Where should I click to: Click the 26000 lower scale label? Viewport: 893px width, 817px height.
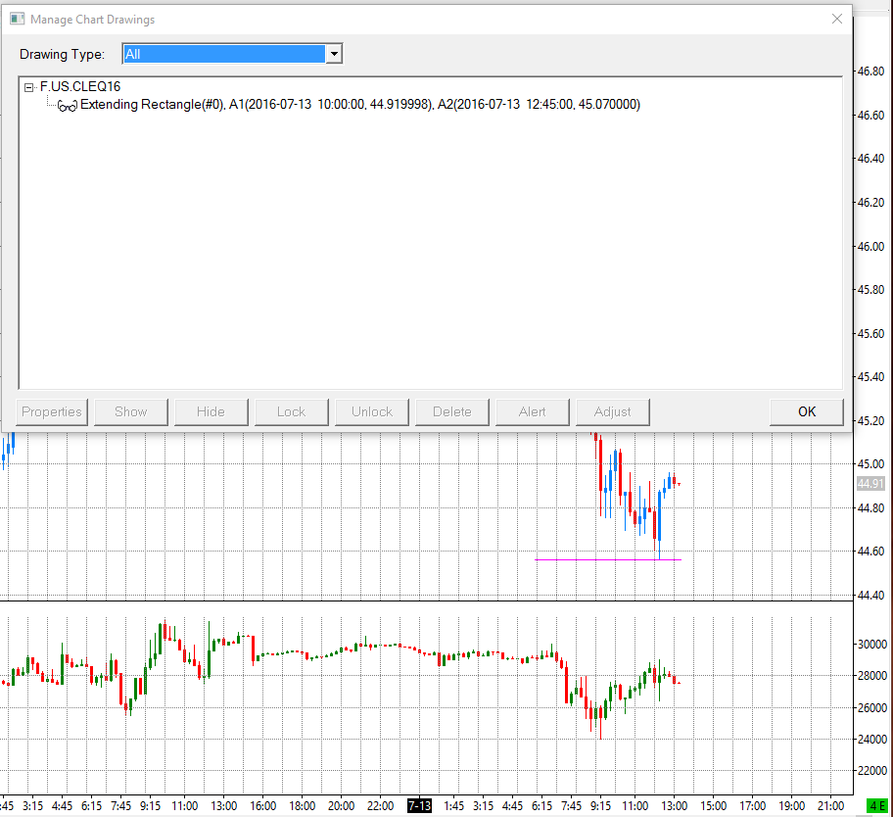point(872,707)
